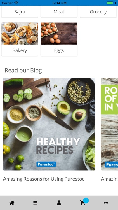Tap the battery indicator icon

pos(110,3)
